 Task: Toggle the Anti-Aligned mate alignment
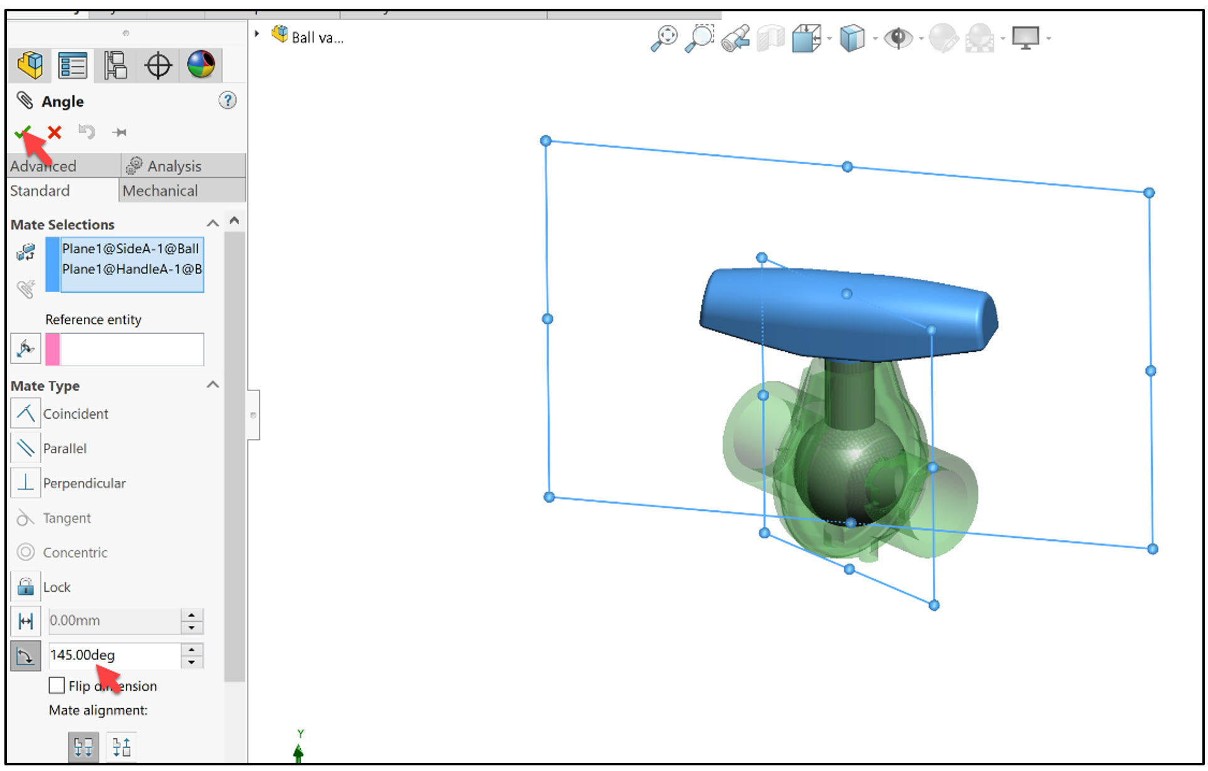coord(121,746)
